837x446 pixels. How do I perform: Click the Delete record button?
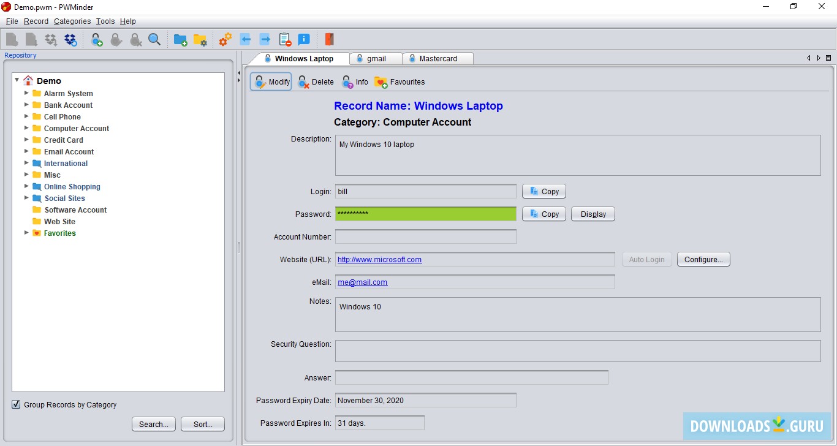(316, 81)
